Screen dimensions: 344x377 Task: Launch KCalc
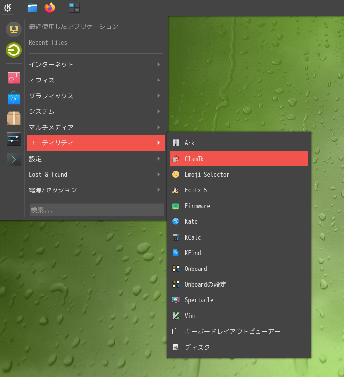(238, 237)
